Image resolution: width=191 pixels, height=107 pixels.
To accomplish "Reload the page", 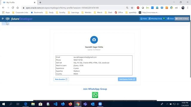I will pos(13,8).
